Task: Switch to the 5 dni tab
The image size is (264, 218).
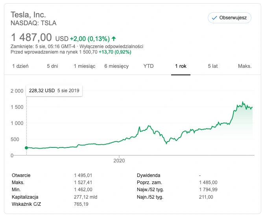Action: (x=52, y=66)
